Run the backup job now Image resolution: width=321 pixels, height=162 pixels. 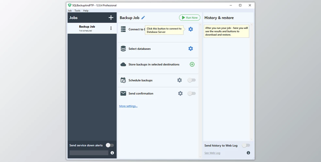tap(190, 17)
